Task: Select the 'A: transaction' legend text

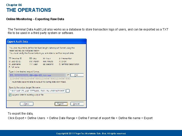Action: tap(65, 58)
